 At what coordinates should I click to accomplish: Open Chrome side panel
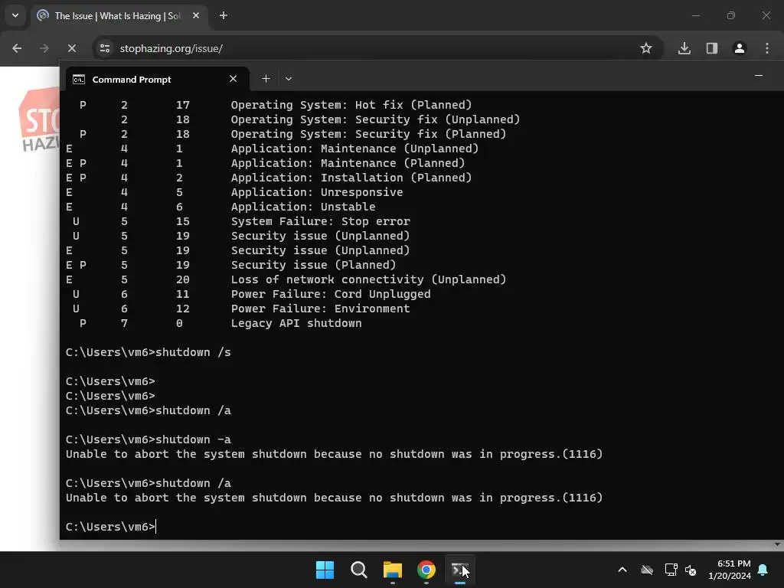[x=711, y=48]
